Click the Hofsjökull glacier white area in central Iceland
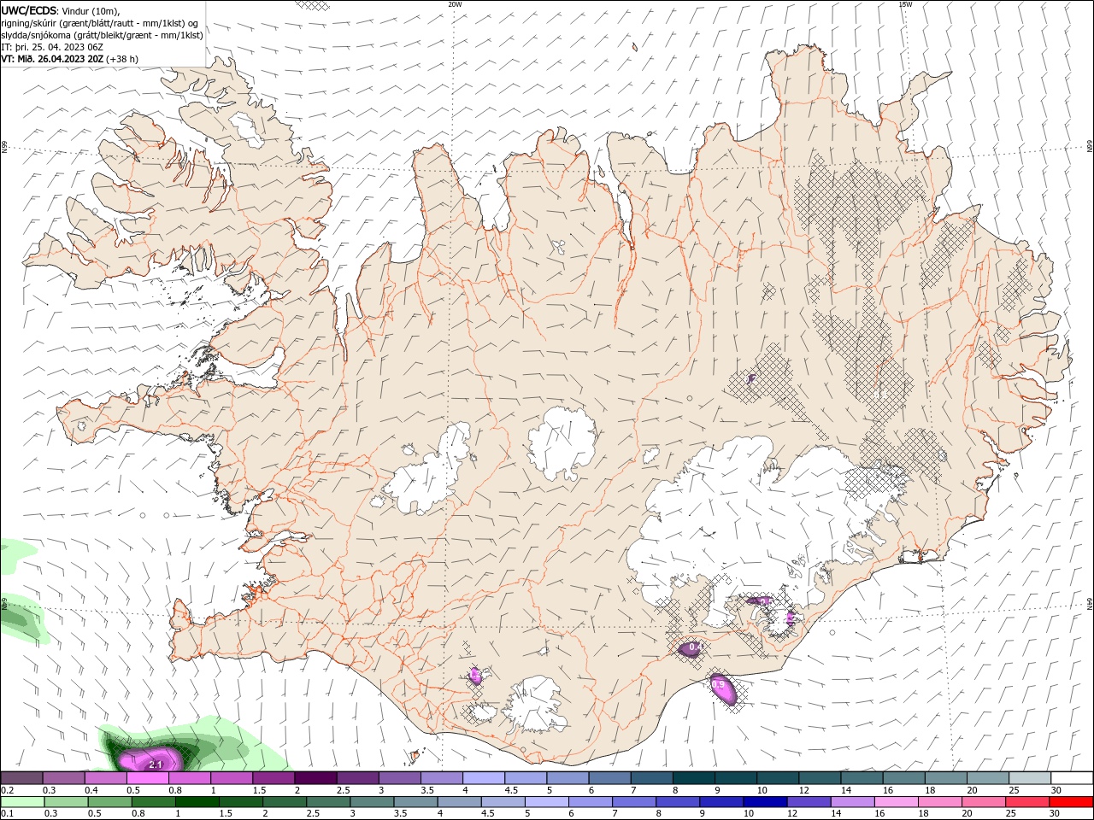The image size is (1094, 820). pyautogui.click(x=562, y=442)
